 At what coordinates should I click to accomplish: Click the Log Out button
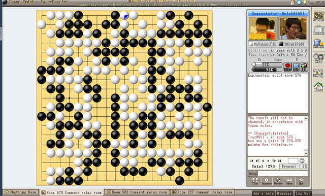pos(303,193)
